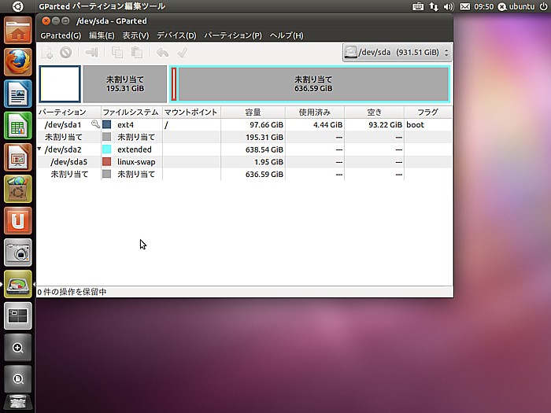Open the Workspace Switcher in launcher
The image size is (551, 413).
18,315
